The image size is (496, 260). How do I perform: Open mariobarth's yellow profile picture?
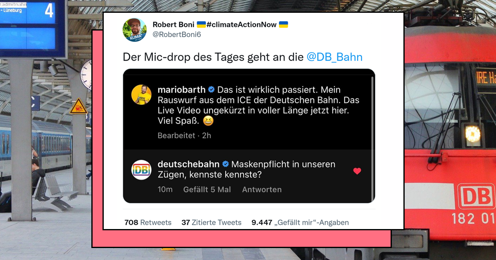[141, 95]
